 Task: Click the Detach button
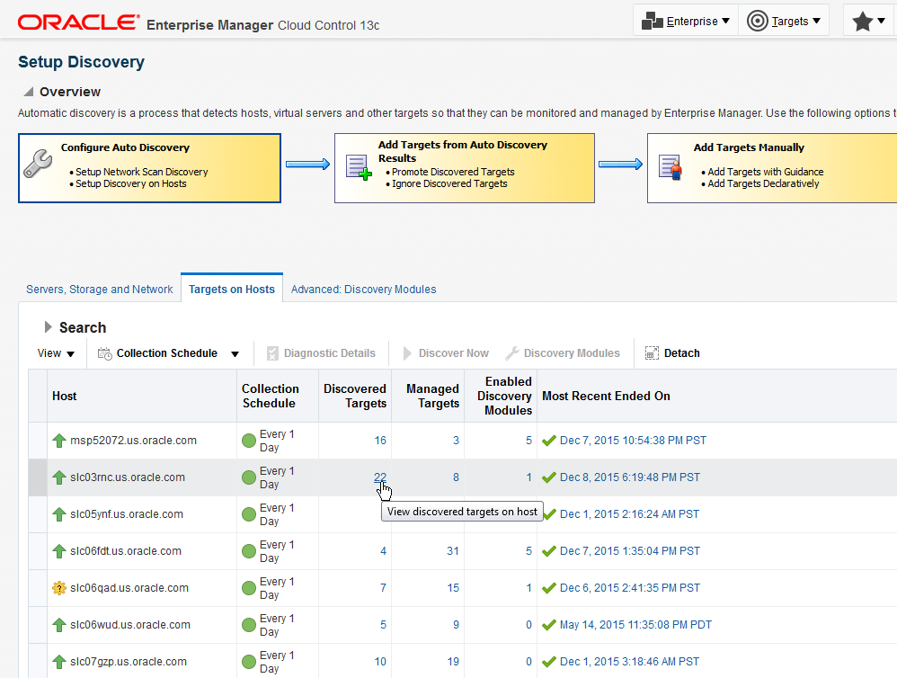[672, 353]
